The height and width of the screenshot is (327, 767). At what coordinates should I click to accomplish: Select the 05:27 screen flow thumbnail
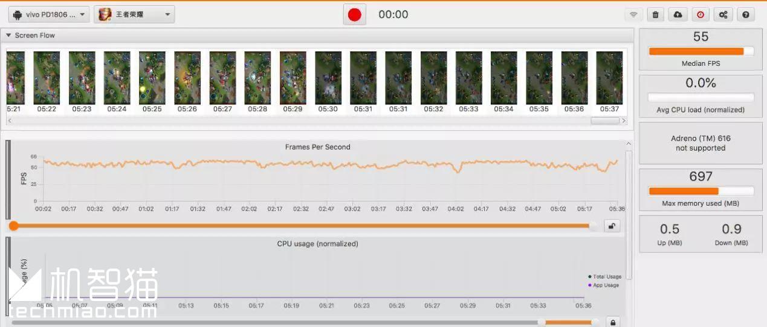pyautogui.click(x=222, y=78)
